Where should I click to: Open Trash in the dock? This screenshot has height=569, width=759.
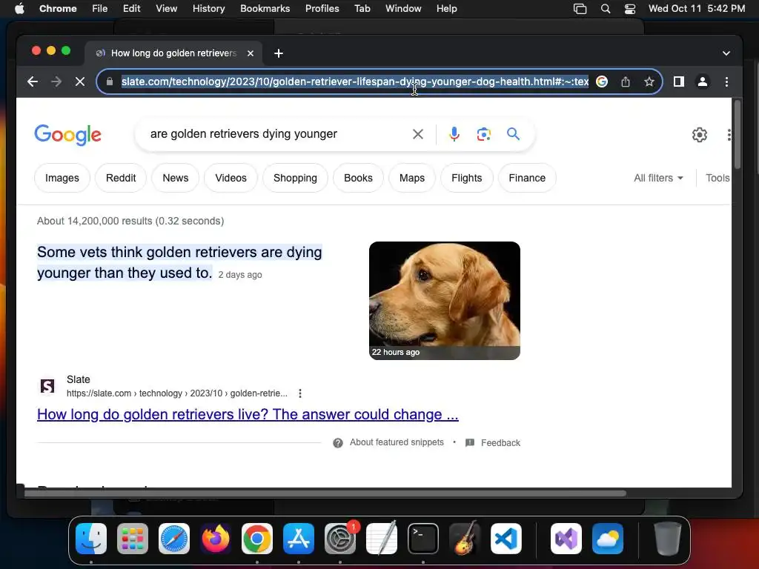(668, 539)
